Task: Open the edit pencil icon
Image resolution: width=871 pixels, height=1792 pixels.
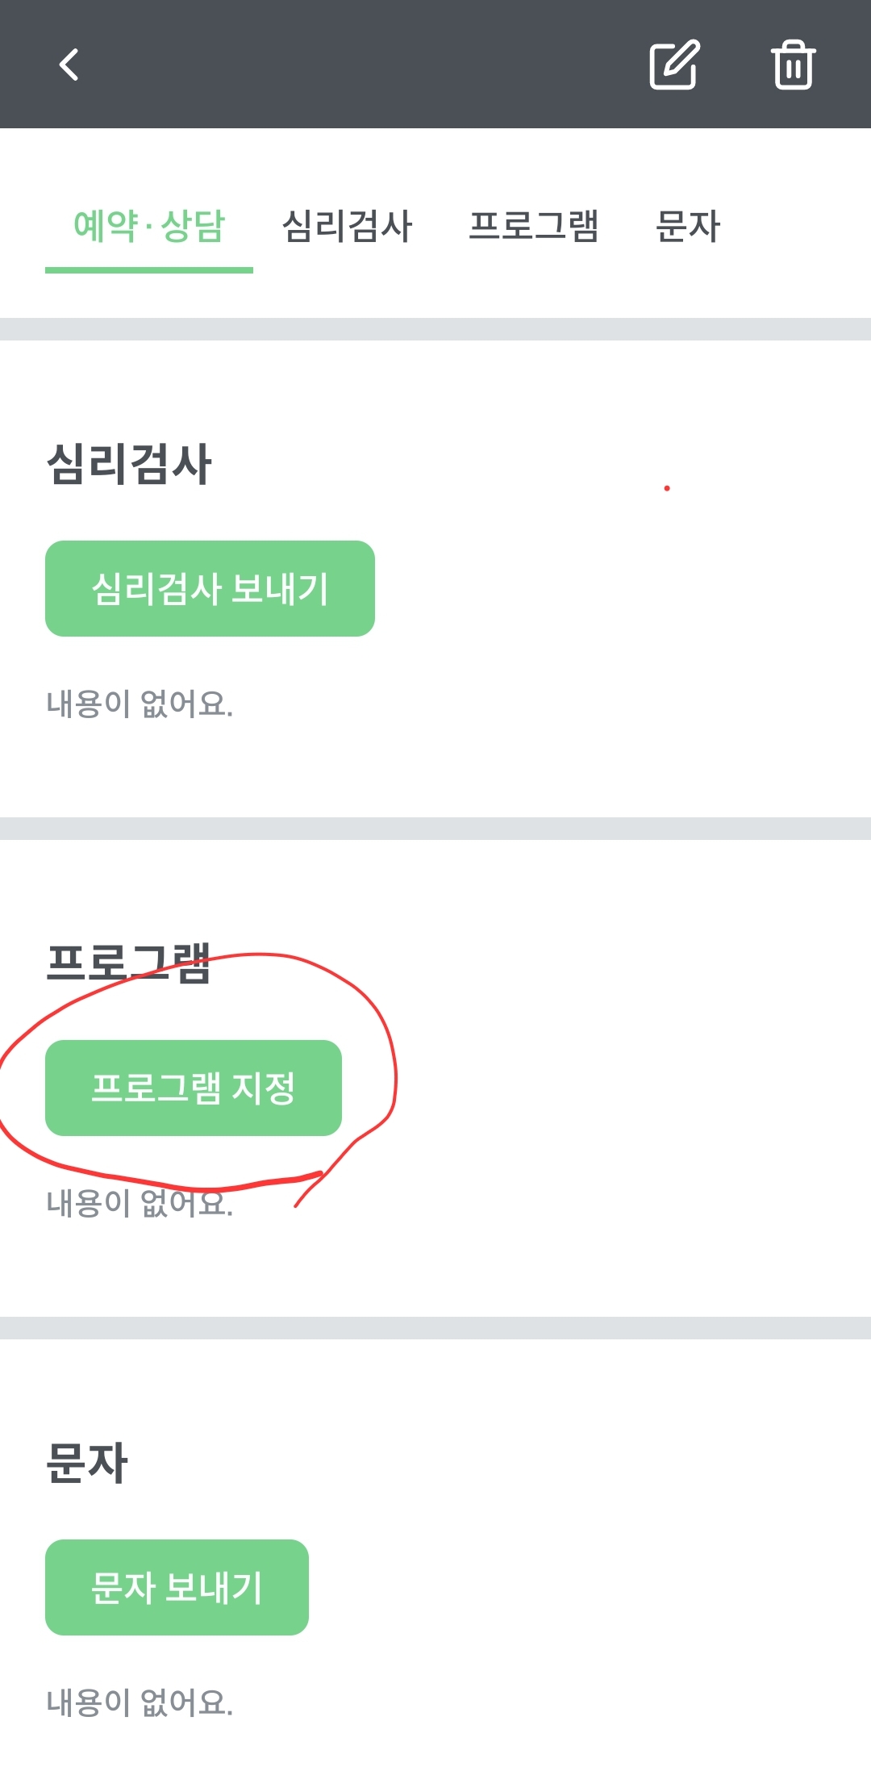Action: 673,64
